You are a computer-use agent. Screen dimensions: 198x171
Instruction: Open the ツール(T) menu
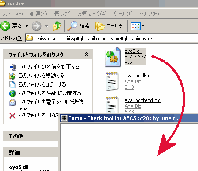[x=123, y=14]
